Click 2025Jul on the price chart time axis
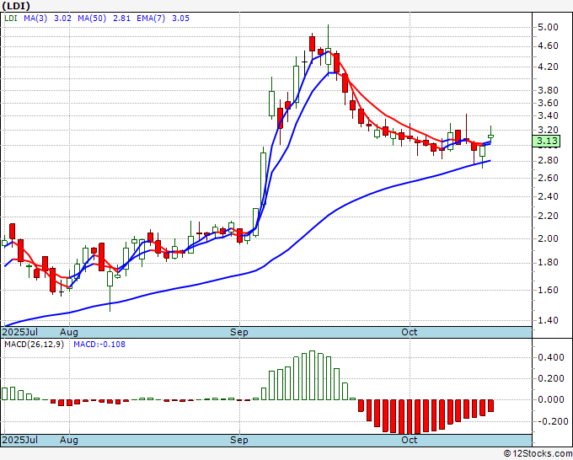This screenshot has height=460, width=573. click(20, 332)
